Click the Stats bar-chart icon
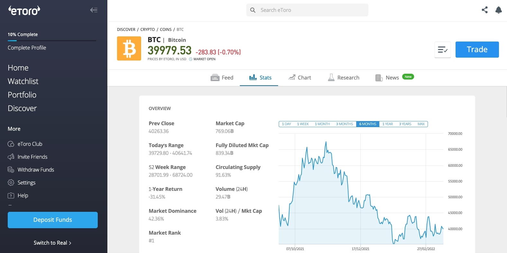This screenshot has height=253, width=507. click(253, 77)
